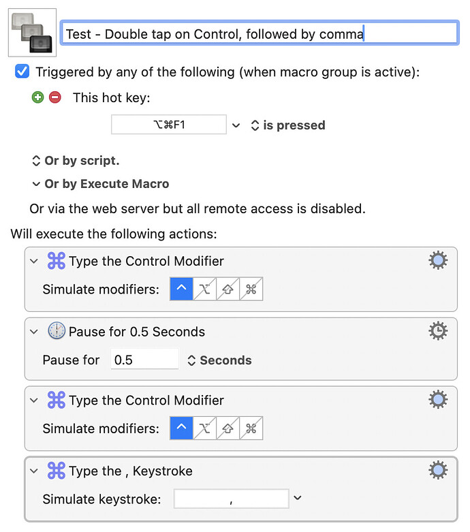Uncheck the Triggered by any of the following checkbox

click(x=22, y=72)
